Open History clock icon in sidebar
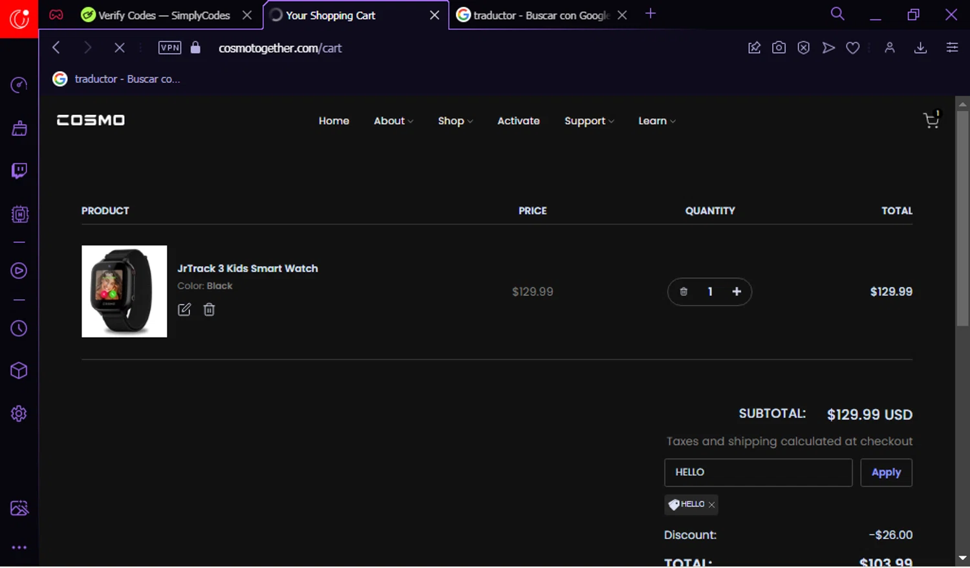The width and height of the screenshot is (970, 568). point(19,328)
